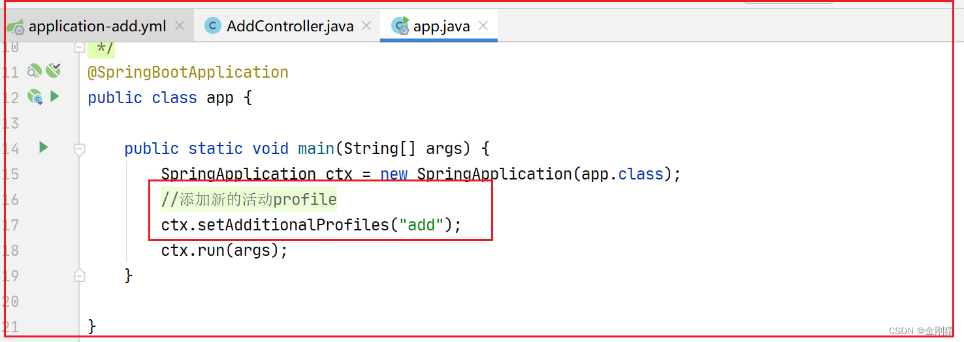
Task: Collapse the comment block ending on line 10
Action: pyautogui.click(x=80, y=47)
